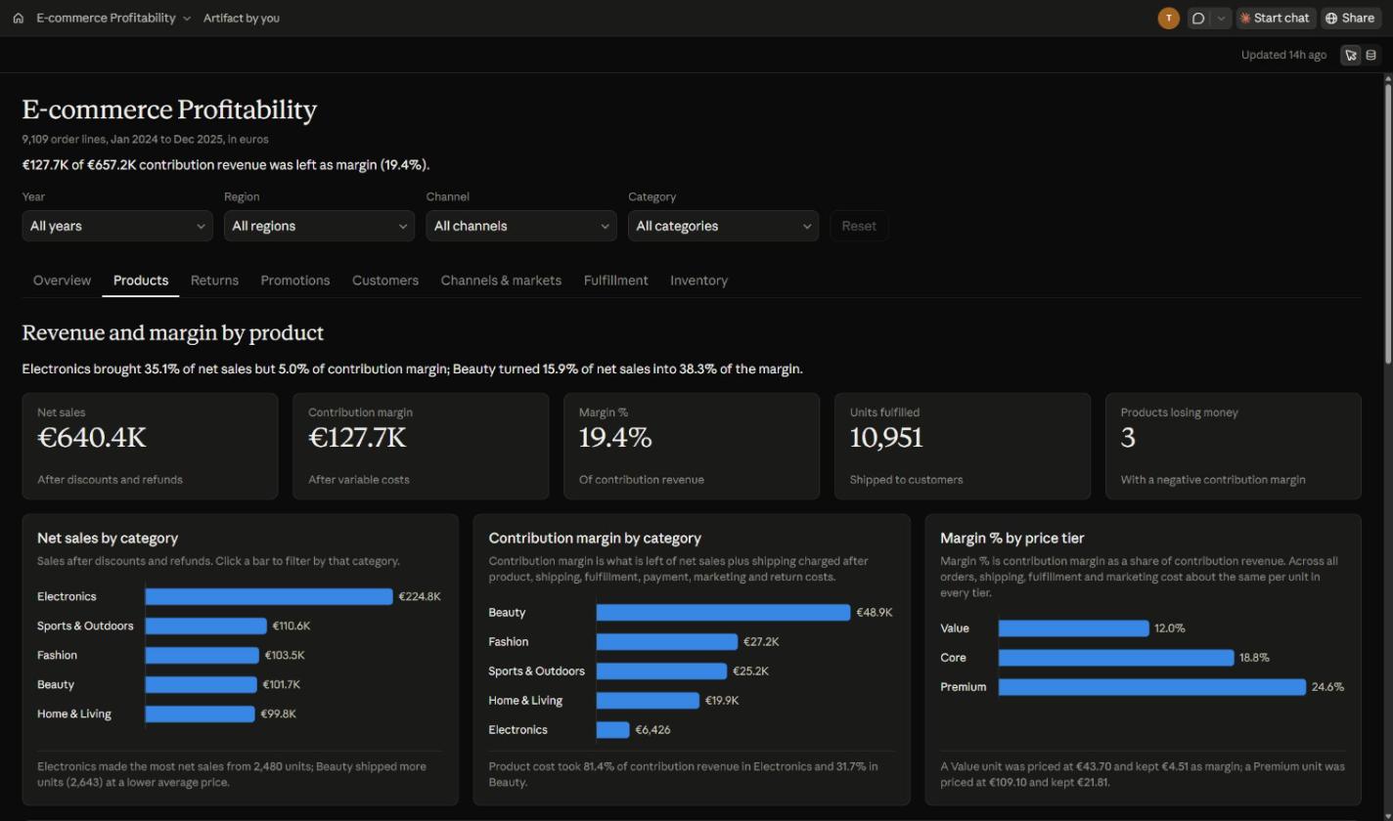This screenshot has width=1393, height=821.
Task: Select the Home & Living net sales bar
Action: 201,713
